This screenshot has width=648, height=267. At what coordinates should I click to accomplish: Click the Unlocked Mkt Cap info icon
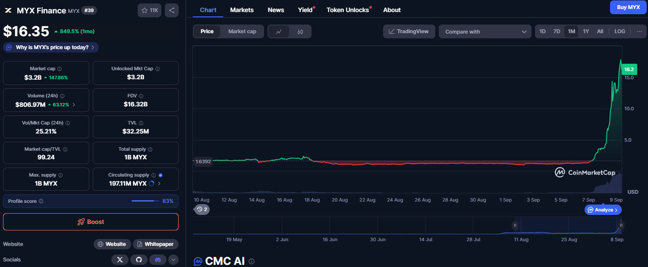[x=157, y=69]
